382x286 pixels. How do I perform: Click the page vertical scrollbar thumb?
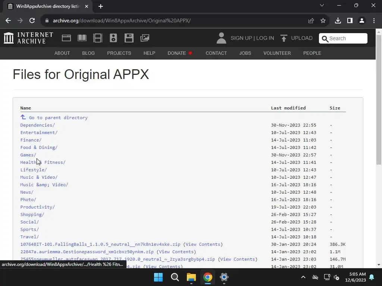click(x=379, y=100)
